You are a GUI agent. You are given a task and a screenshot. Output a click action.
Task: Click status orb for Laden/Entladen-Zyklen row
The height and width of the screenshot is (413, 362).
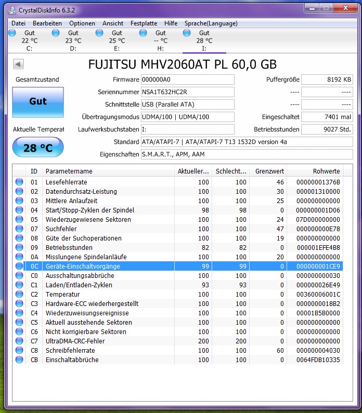[19, 285]
